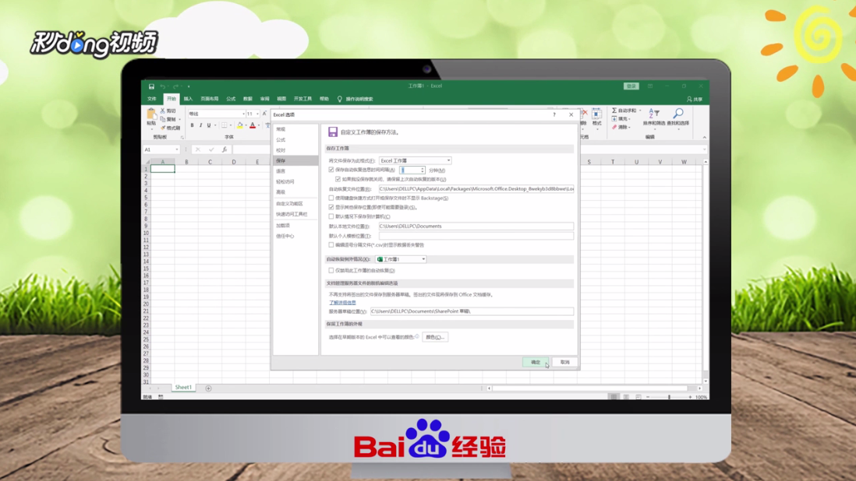Viewport: 856px width, 481px height.
Task: Click the AutoSum (自动求和) sigma icon
Action: pos(614,111)
